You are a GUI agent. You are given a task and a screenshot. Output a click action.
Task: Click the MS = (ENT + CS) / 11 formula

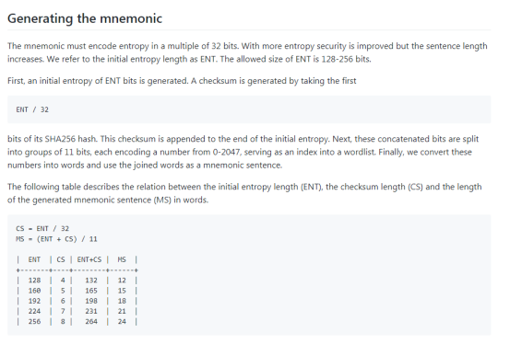56,239
